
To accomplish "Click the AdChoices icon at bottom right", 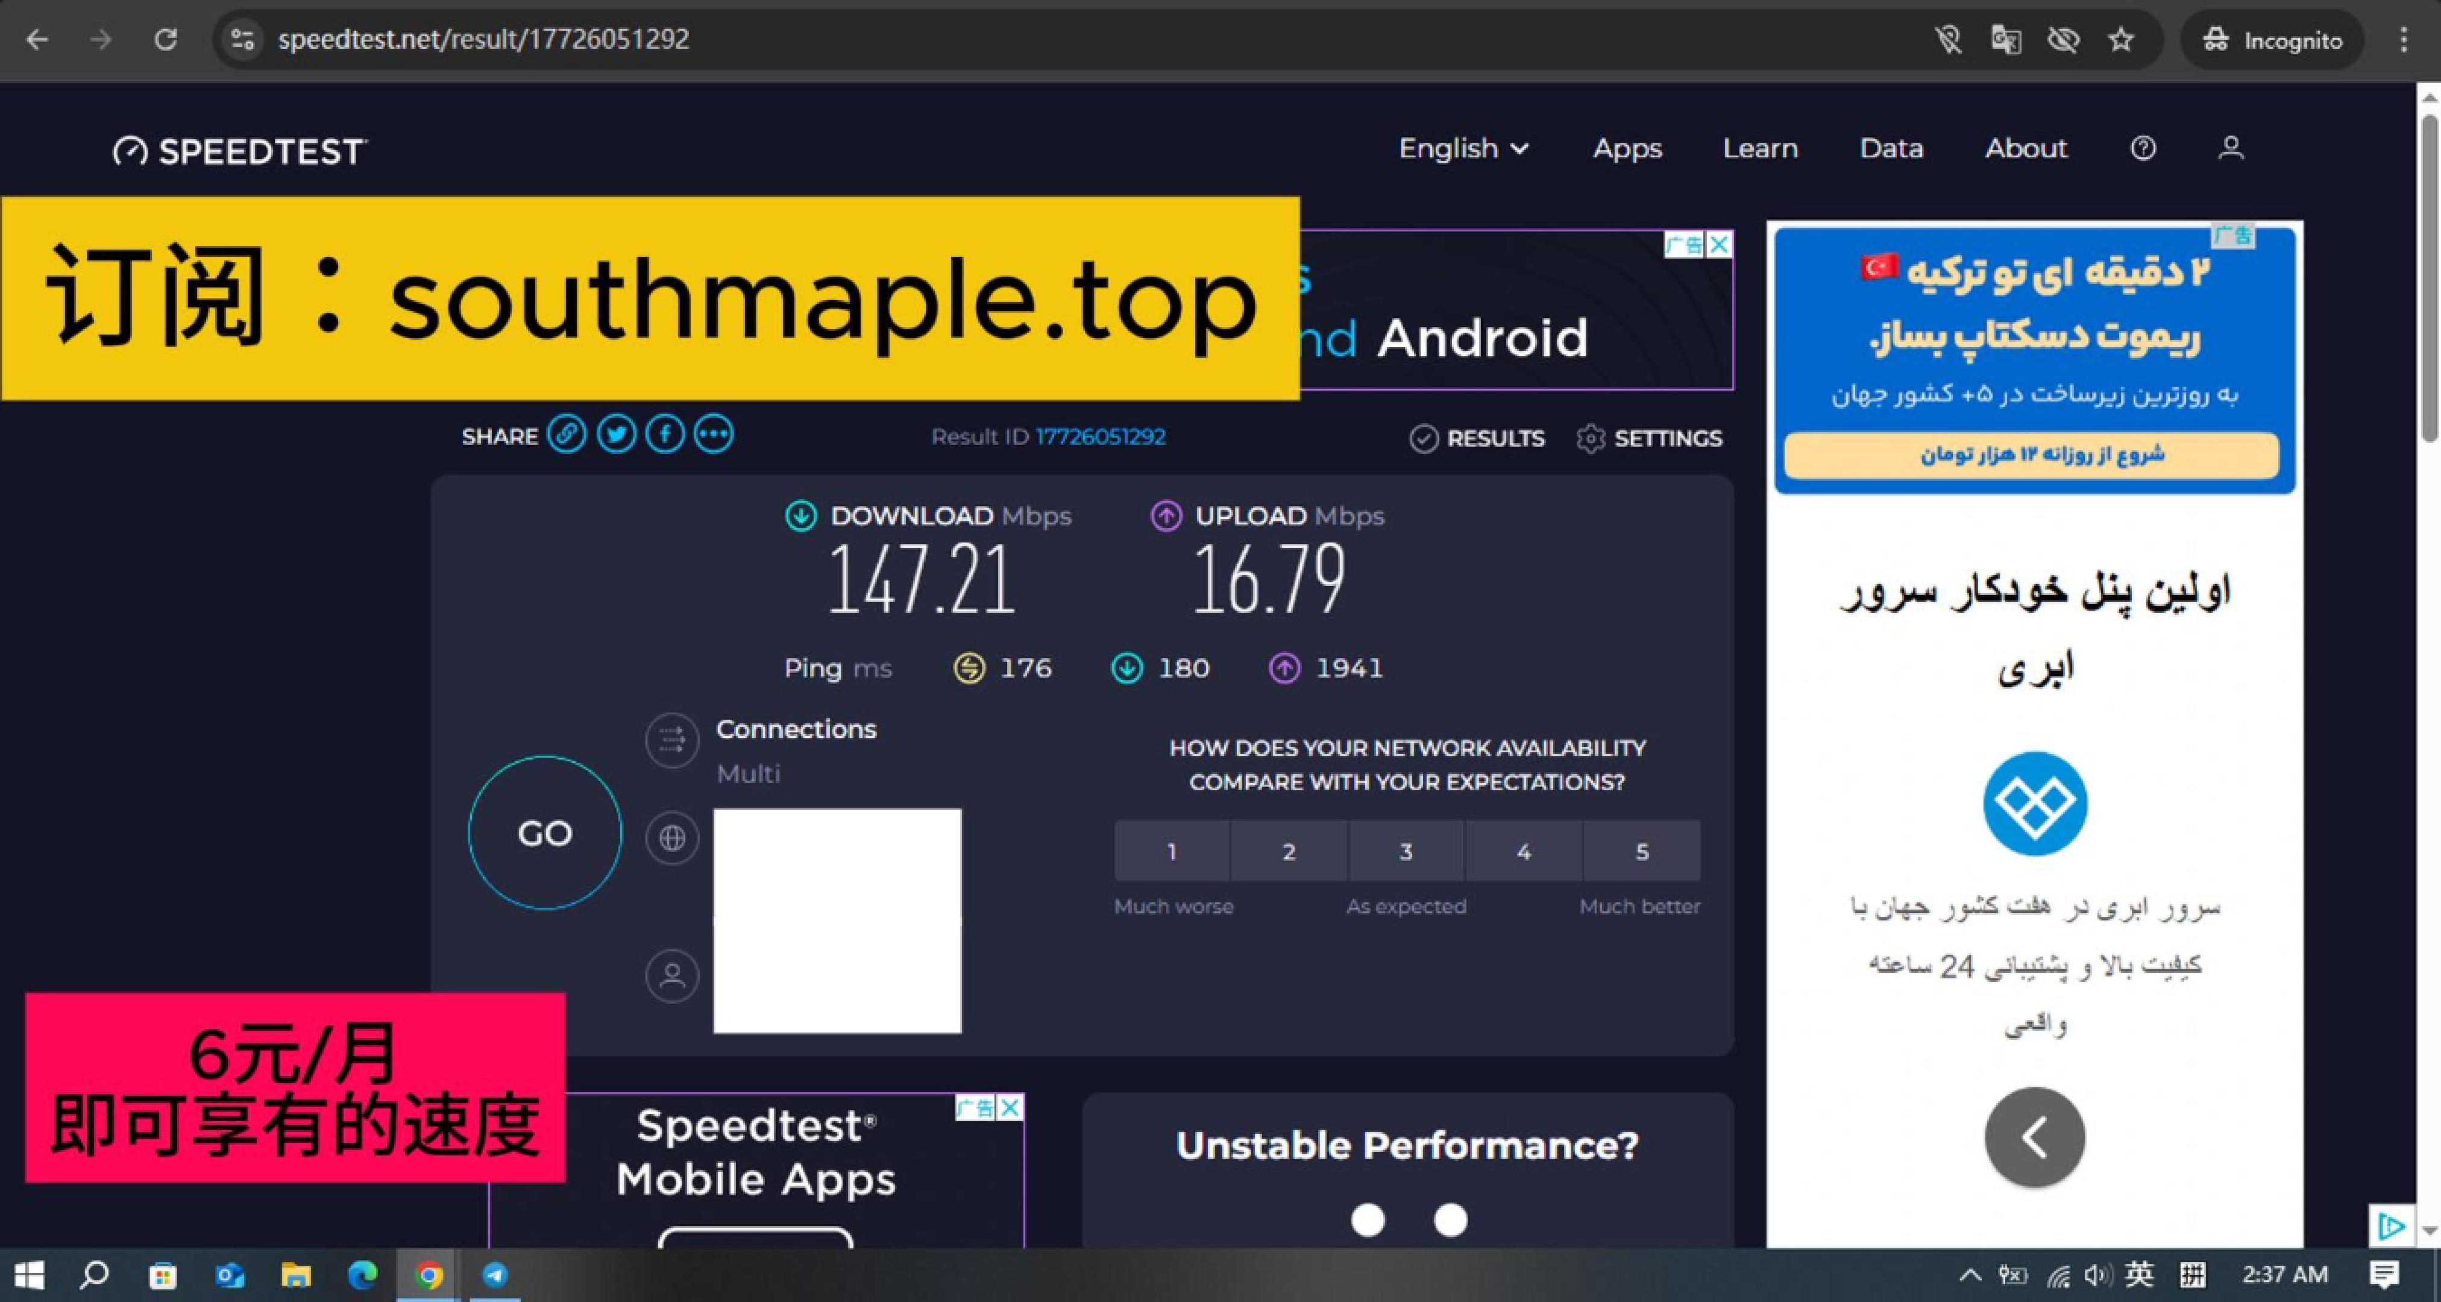I will 2390,1227.
